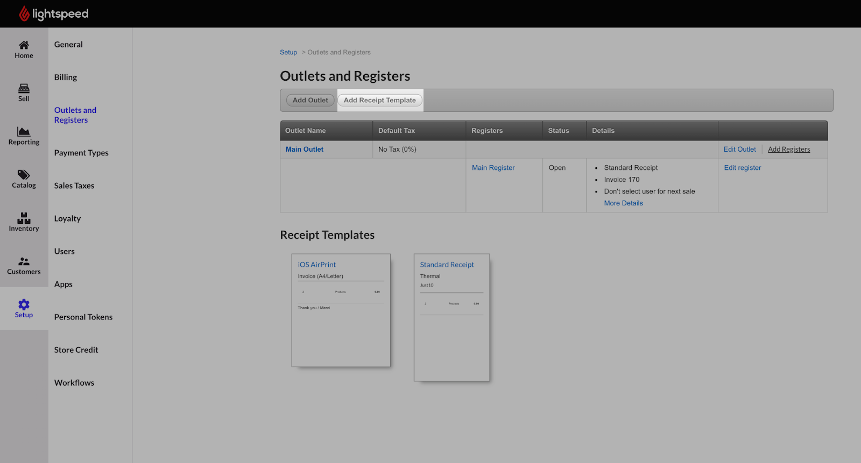The image size is (861, 463).
Task: Go to Payment Types
Action: (x=81, y=153)
